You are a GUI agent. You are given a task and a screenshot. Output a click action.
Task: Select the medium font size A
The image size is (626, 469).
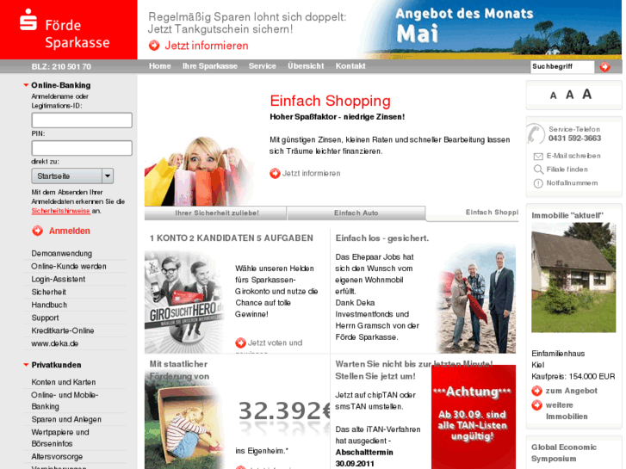(569, 95)
